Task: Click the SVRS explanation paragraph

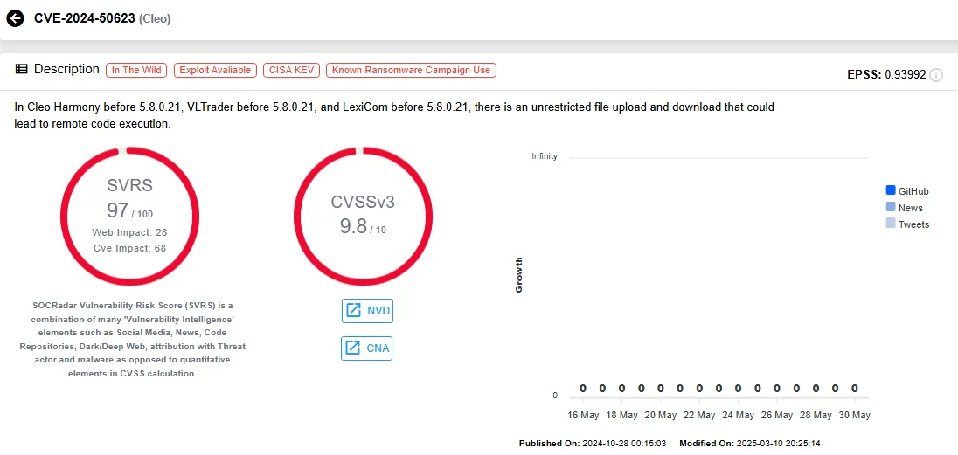Action: [133, 339]
